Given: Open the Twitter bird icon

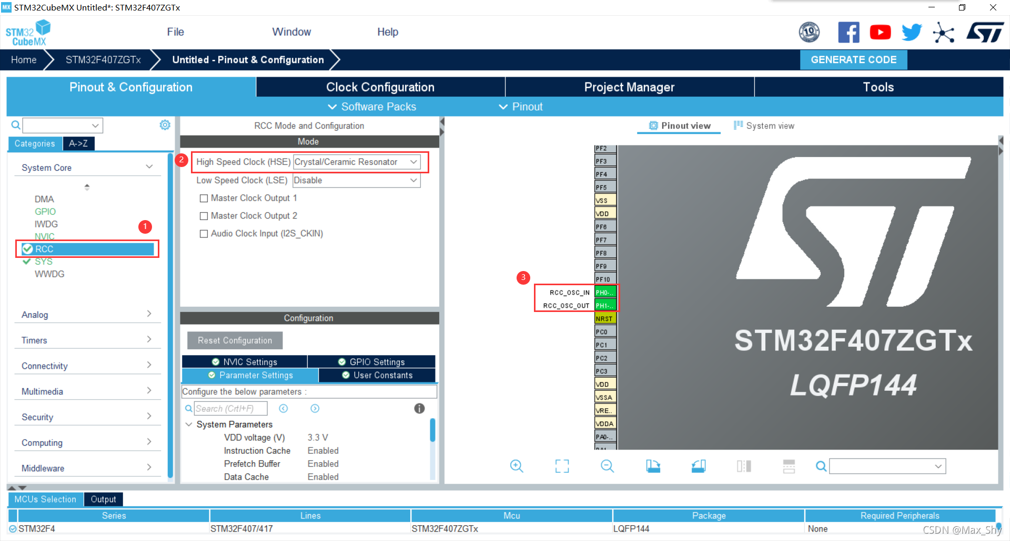Looking at the screenshot, I should point(912,33).
